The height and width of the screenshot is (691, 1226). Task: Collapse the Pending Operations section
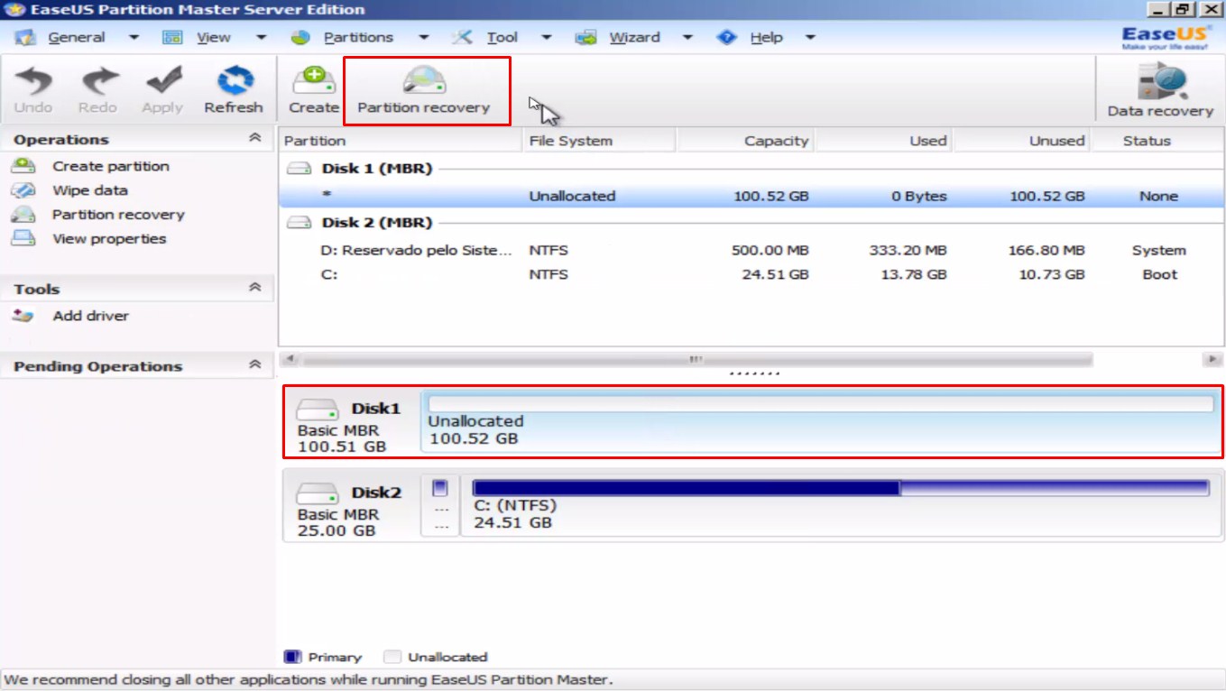click(x=255, y=365)
